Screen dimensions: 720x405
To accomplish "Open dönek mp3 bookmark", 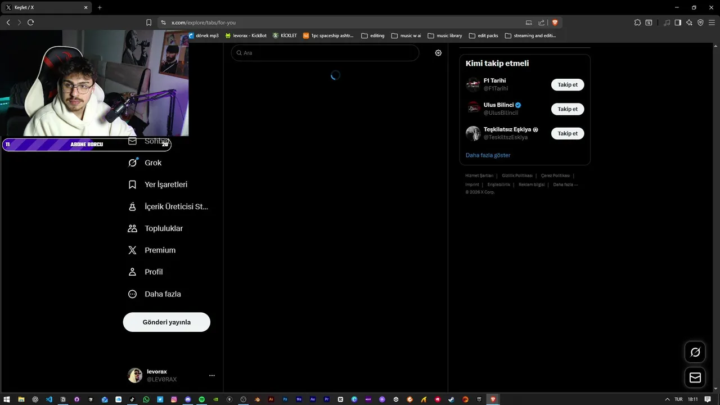I will [x=204, y=35].
